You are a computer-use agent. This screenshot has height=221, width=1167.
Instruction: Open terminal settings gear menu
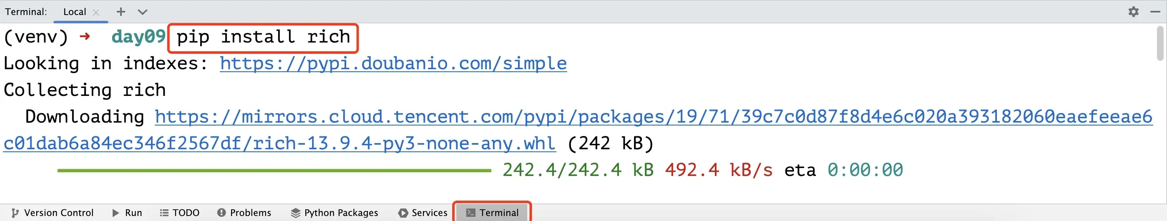[1133, 12]
